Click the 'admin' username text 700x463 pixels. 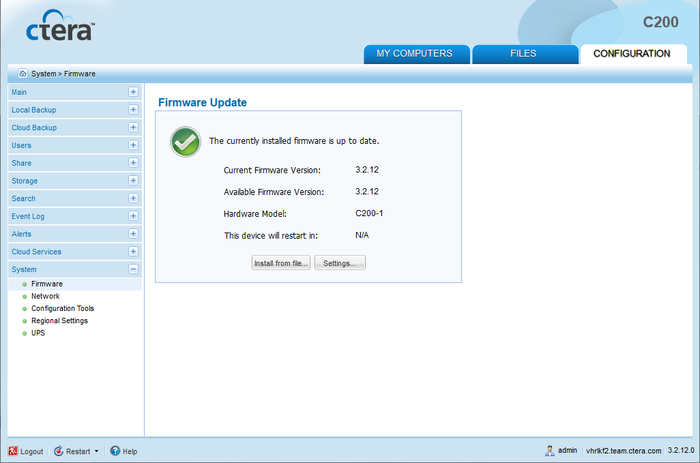[568, 451]
